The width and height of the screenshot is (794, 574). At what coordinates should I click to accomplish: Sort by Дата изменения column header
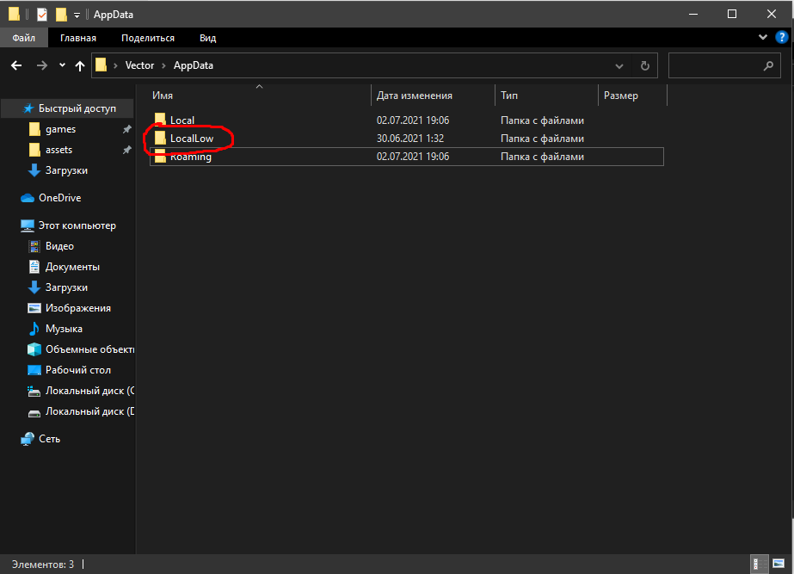coord(415,96)
